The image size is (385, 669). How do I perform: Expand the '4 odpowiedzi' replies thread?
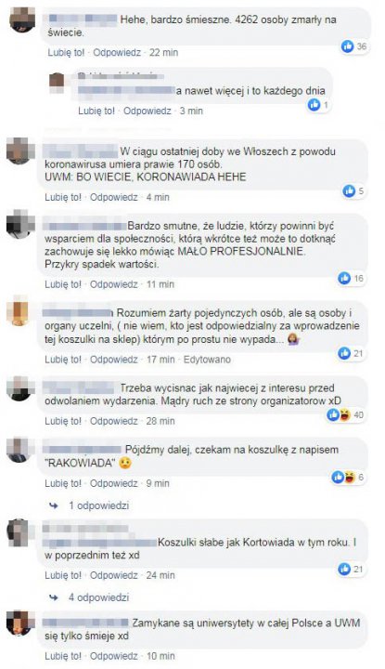(x=99, y=597)
